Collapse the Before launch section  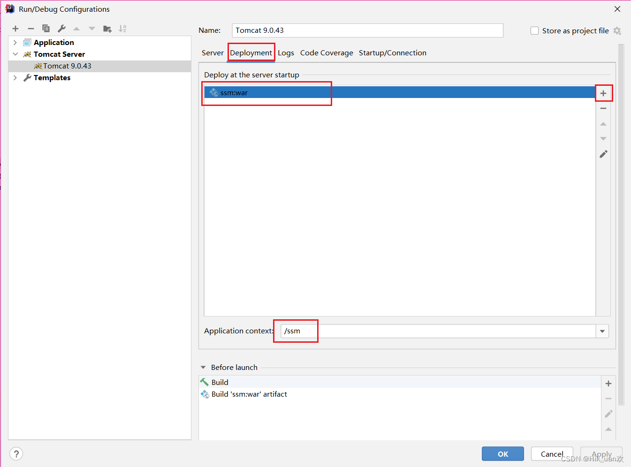[x=203, y=367]
